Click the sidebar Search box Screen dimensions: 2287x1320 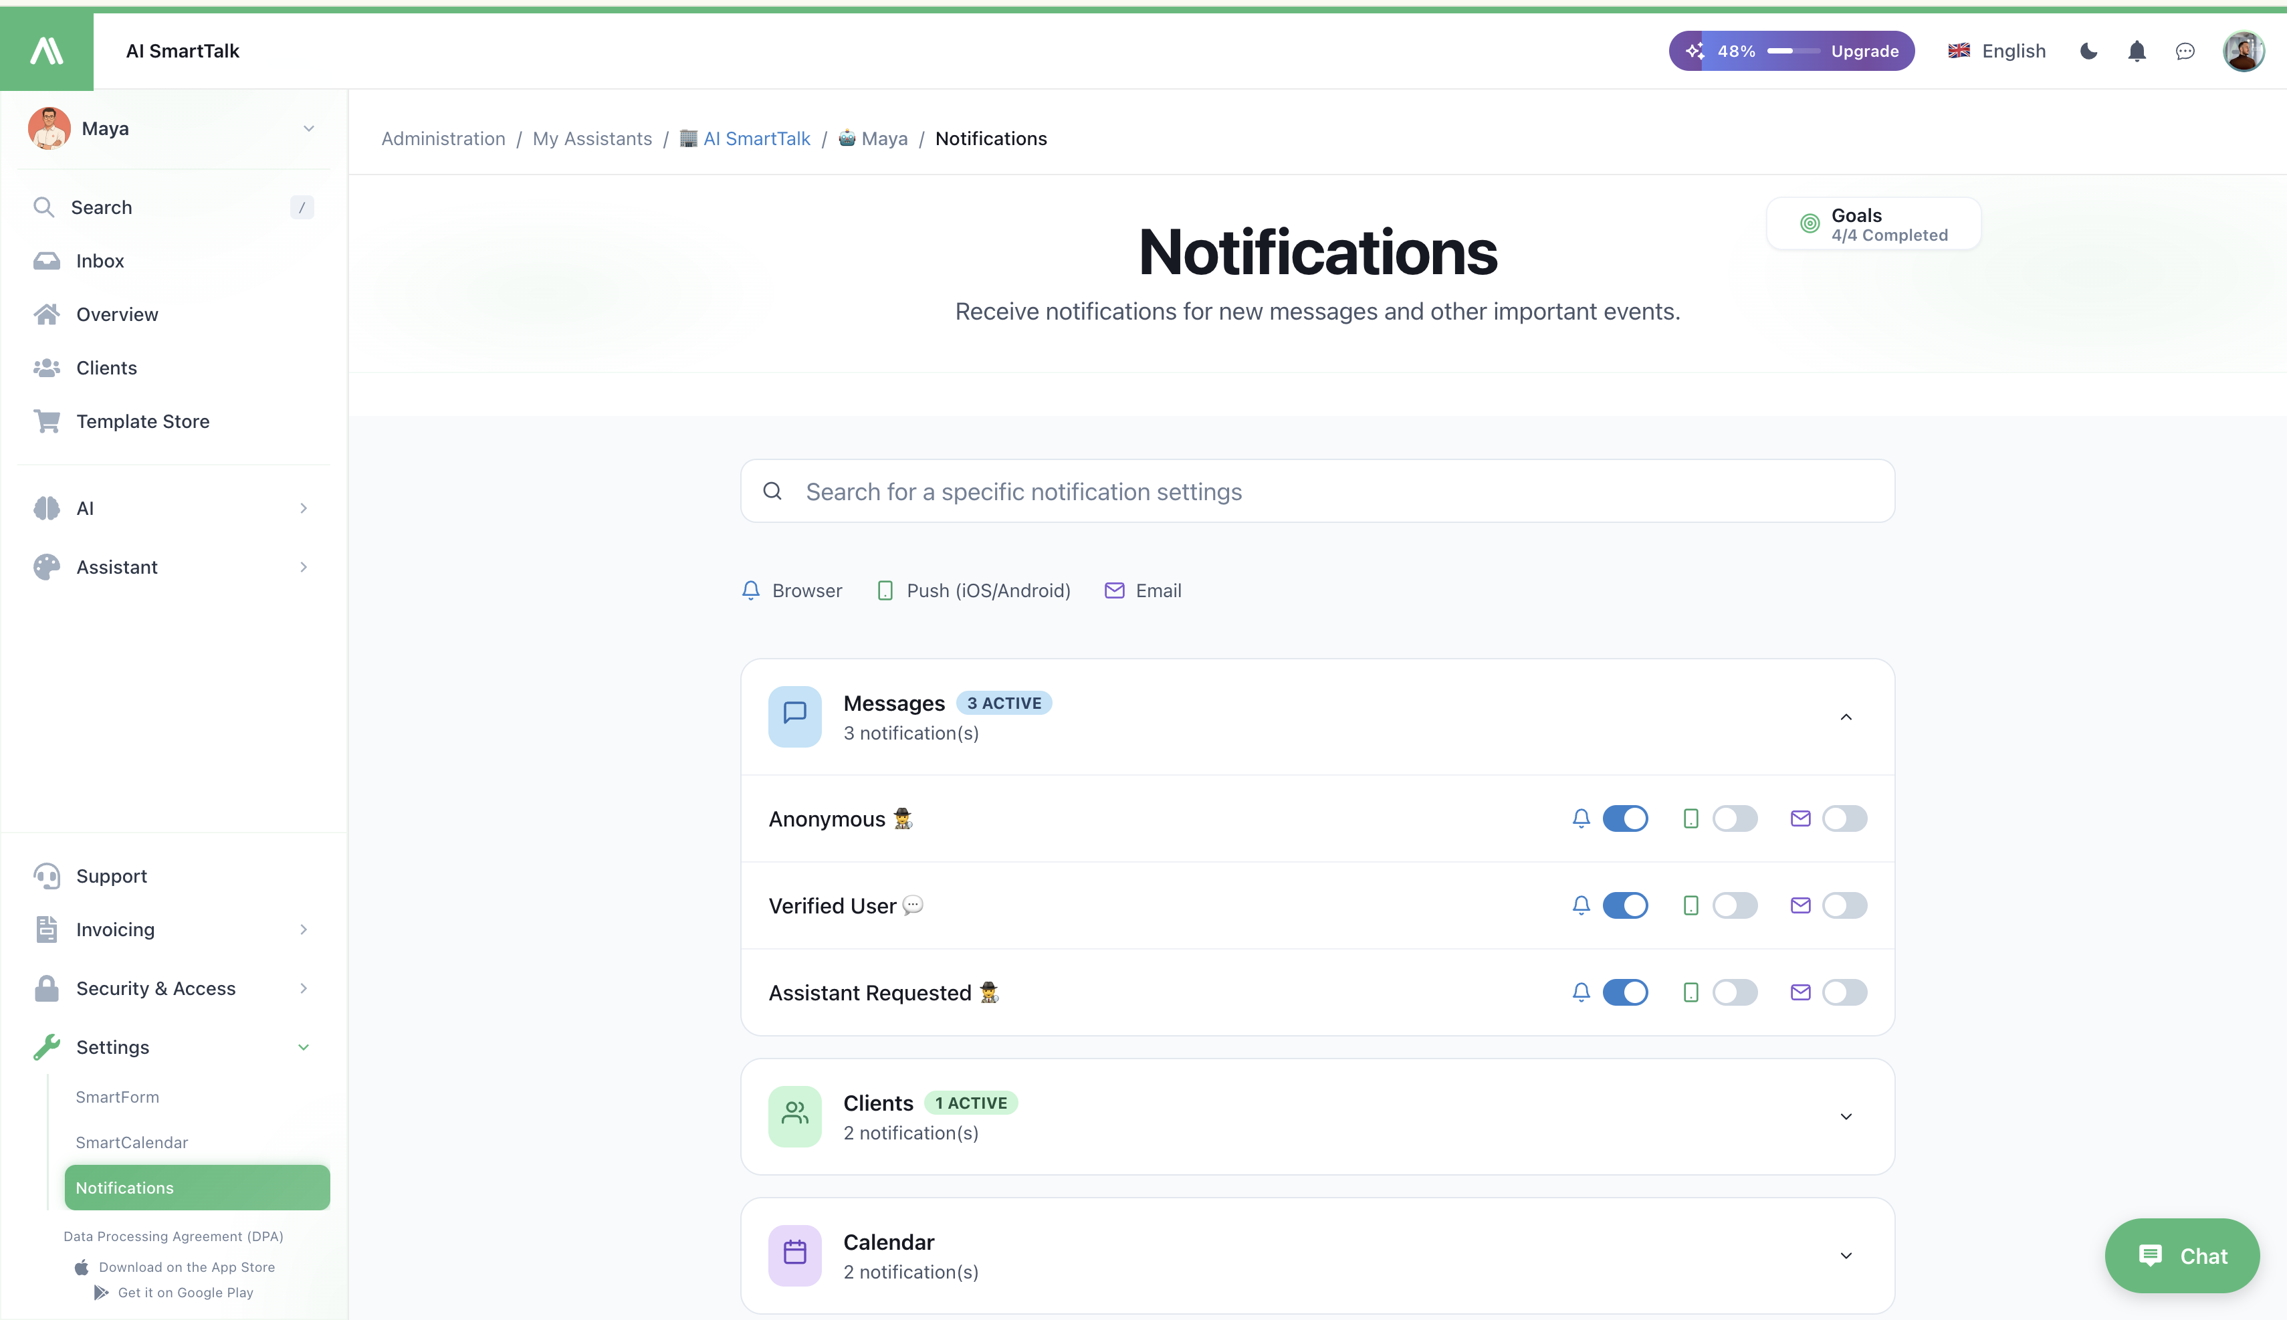coord(173,207)
